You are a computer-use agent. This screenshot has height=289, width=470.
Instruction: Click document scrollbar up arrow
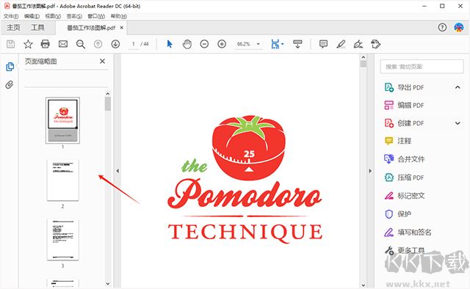coord(364,57)
